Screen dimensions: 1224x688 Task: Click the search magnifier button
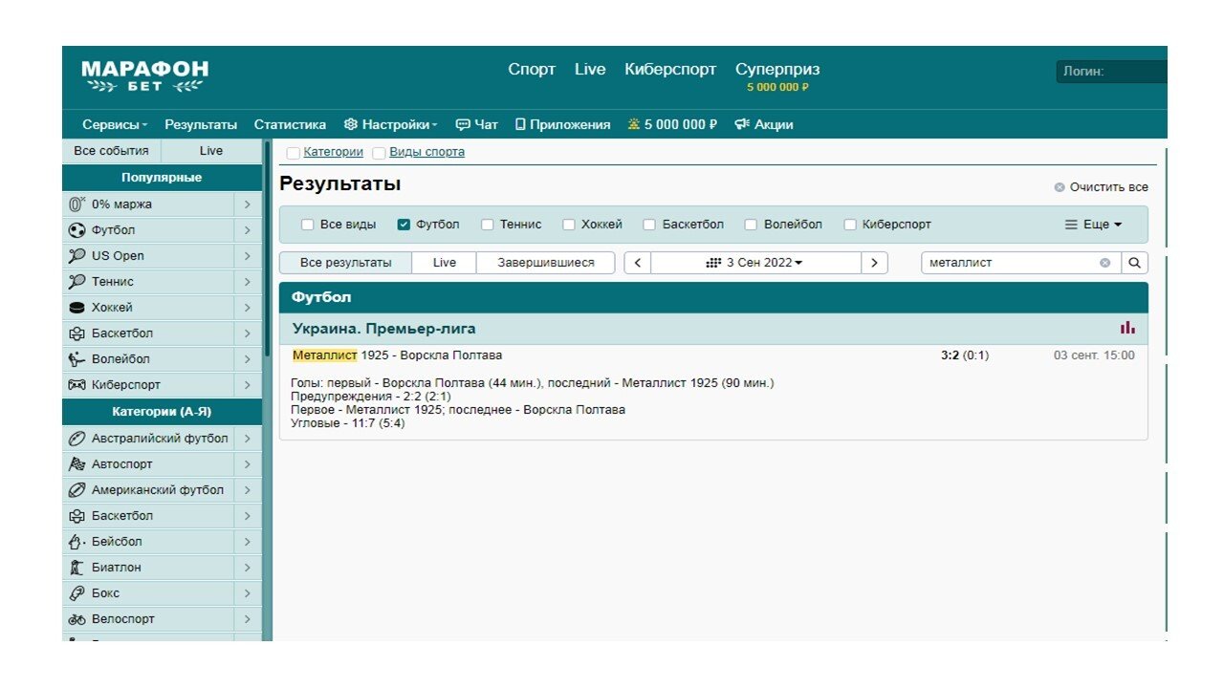click(1134, 263)
